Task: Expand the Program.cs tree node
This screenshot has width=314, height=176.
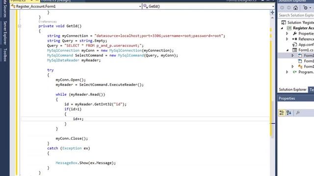Action: (x=287, y=72)
